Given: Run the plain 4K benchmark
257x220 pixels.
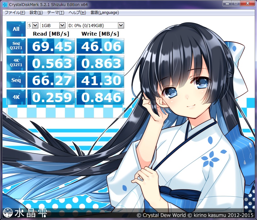Looking at the screenshot, I should 16,97.
